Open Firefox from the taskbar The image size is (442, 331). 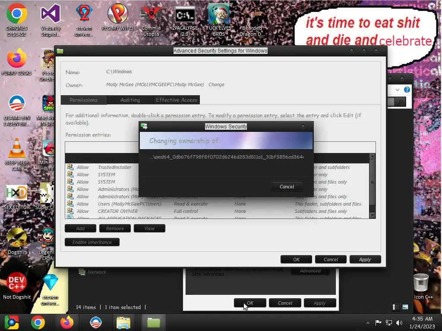coord(67,322)
